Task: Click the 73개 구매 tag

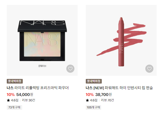Action: click(x=15, y=107)
